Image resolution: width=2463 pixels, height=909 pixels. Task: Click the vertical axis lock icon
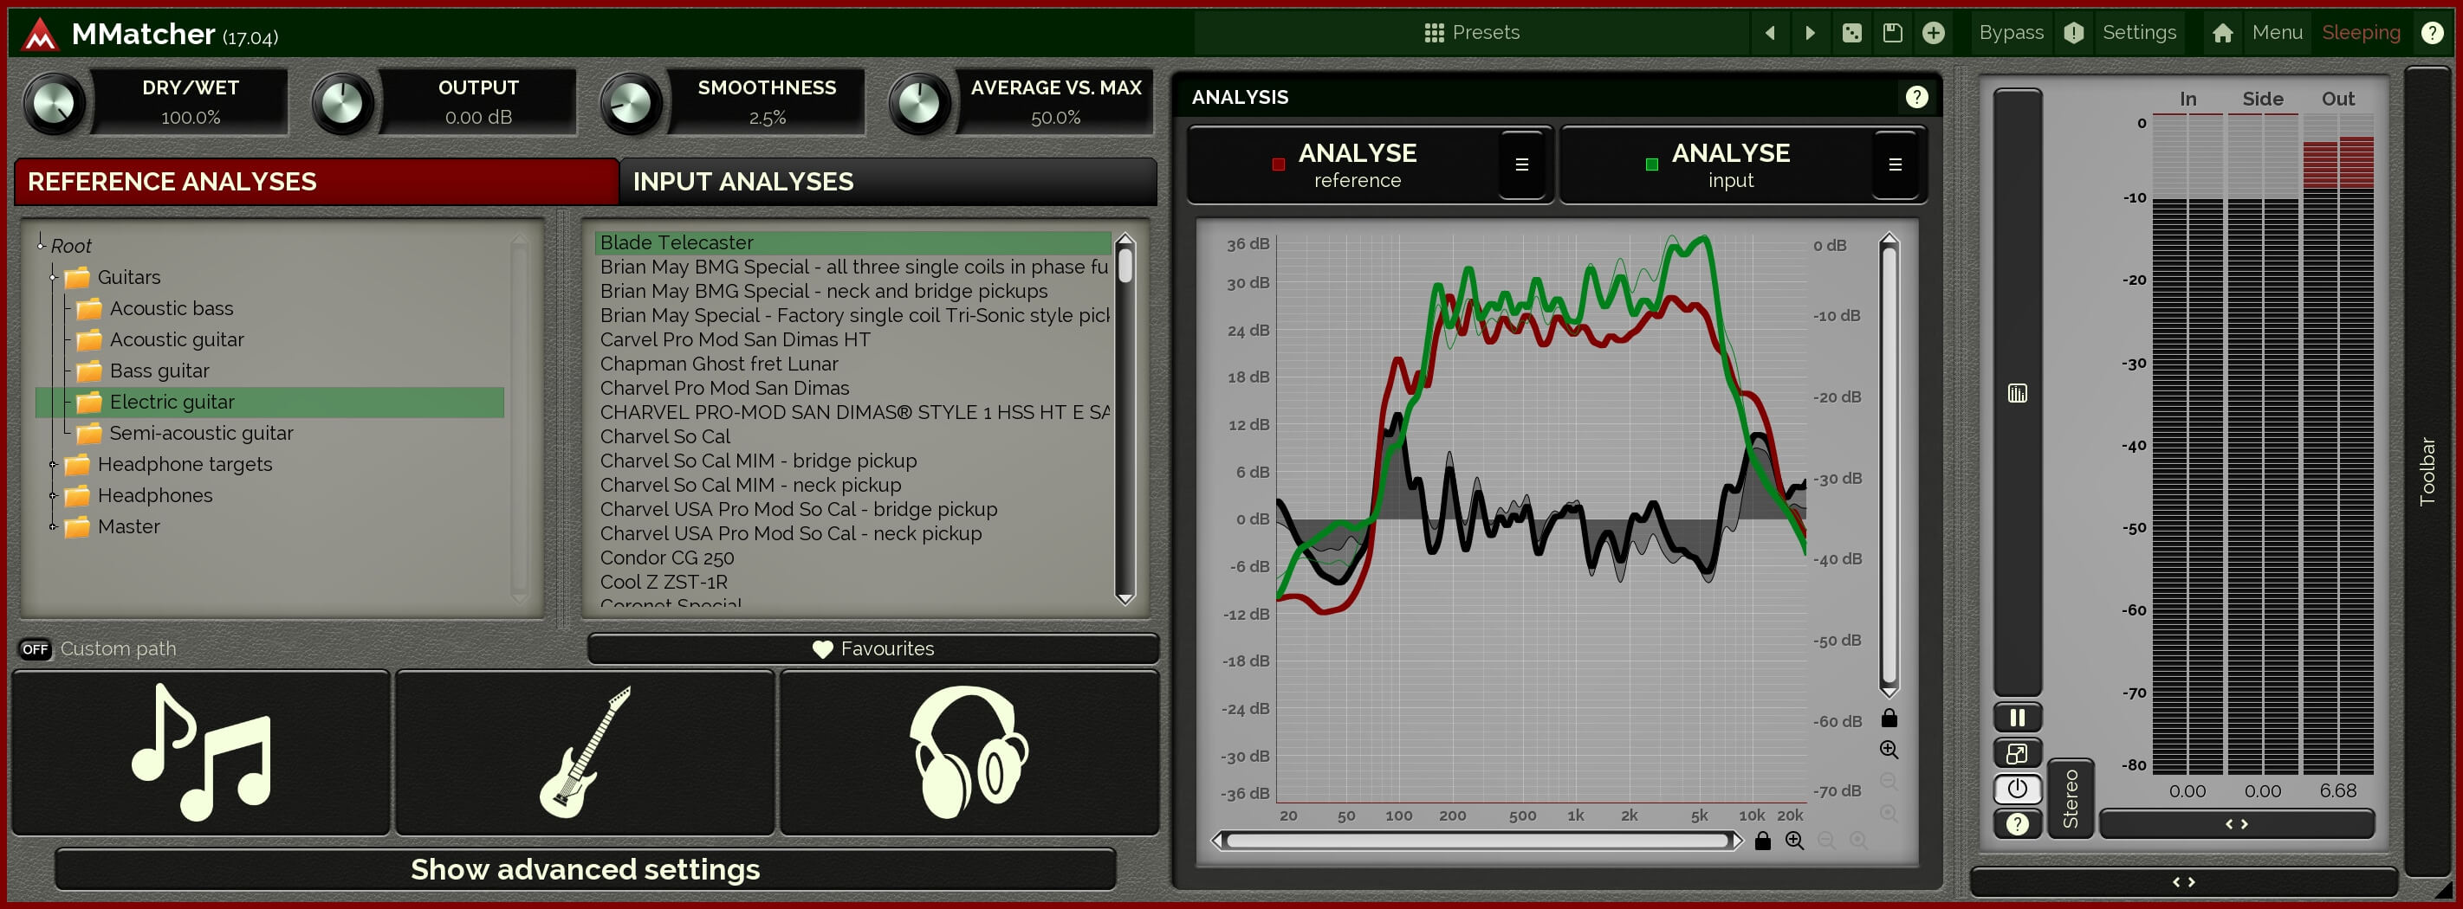1889,718
